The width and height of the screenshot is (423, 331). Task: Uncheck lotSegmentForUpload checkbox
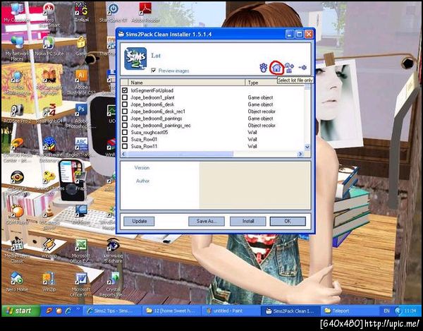125,90
